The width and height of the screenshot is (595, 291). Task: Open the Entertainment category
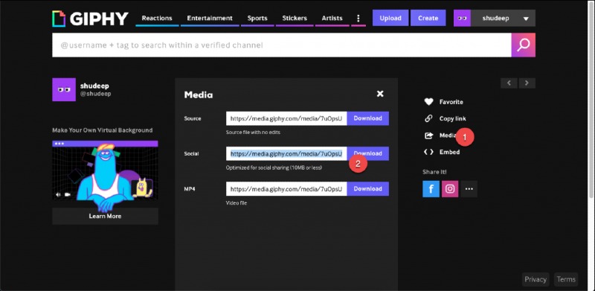point(210,19)
